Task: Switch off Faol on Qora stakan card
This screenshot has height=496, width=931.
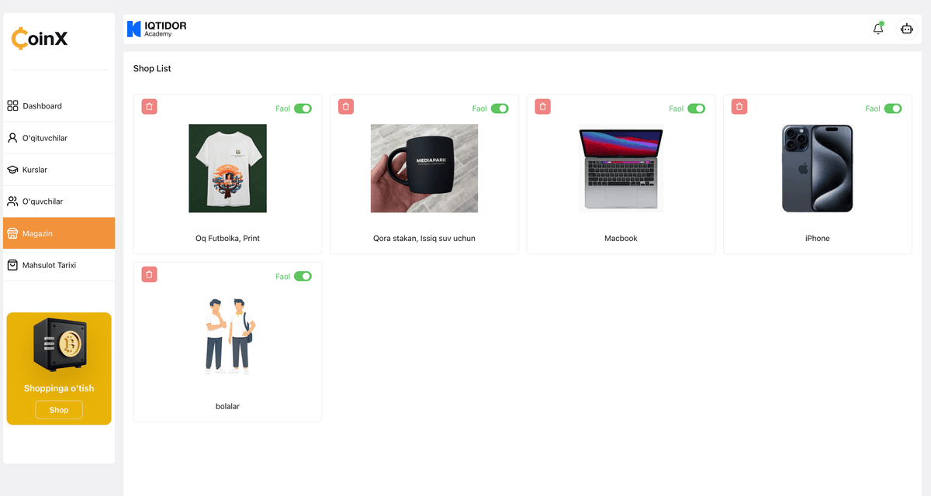Action: point(500,108)
